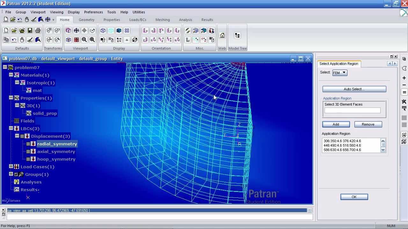
Task: Click the Save icon in Defaults group
Action: [30, 31]
